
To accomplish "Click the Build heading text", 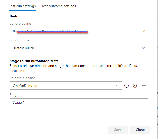I will tap(14, 16).
